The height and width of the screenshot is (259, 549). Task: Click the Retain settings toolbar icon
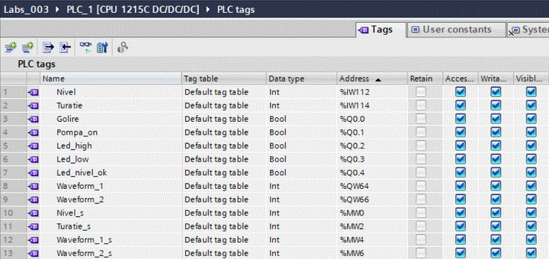tap(102, 47)
